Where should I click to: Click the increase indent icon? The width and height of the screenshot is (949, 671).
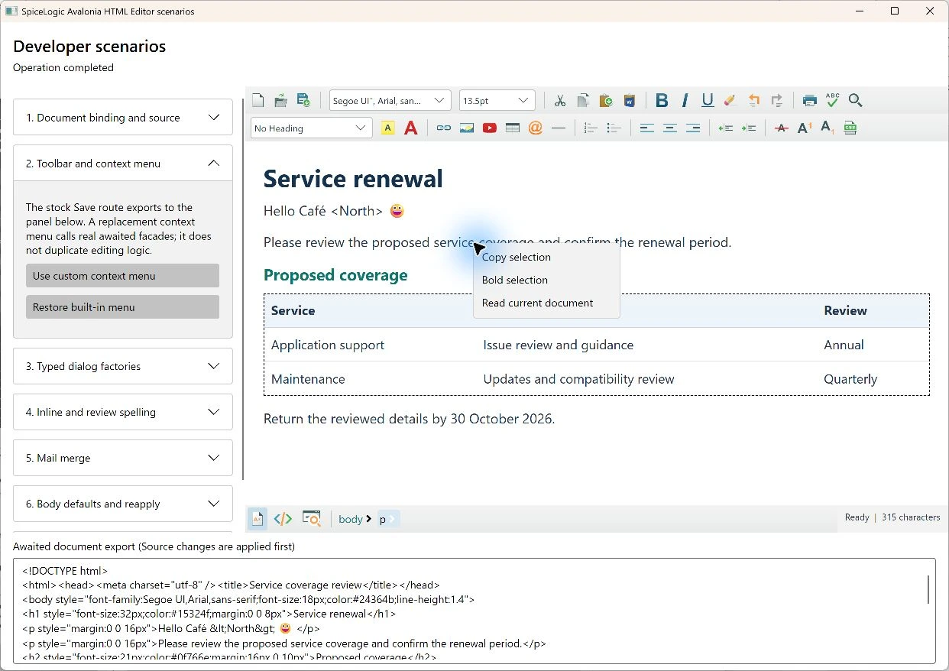pyautogui.click(x=749, y=128)
